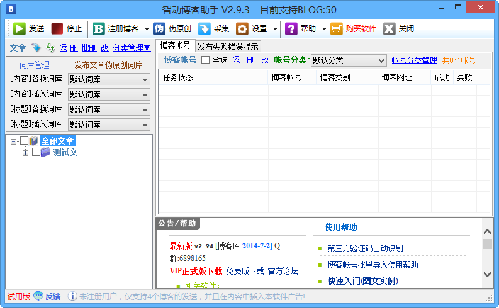Click the green 发送 play icon
This screenshot has height=308, width=499.
(20, 29)
